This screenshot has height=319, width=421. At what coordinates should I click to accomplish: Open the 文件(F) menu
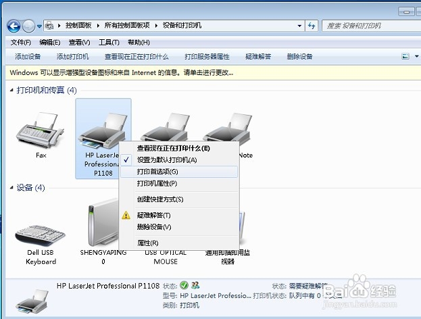21,43
